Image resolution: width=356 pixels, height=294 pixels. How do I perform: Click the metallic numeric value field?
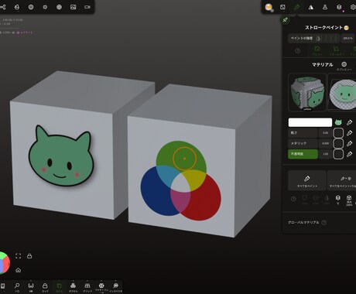pos(325,143)
